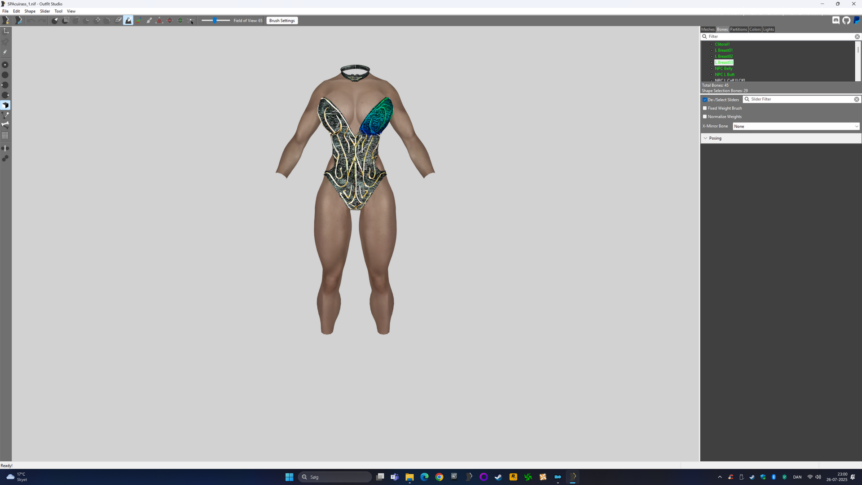Enable the Fixed Weight Brush checkbox
This screenshot has height=485, width=862.
point(705,108)
